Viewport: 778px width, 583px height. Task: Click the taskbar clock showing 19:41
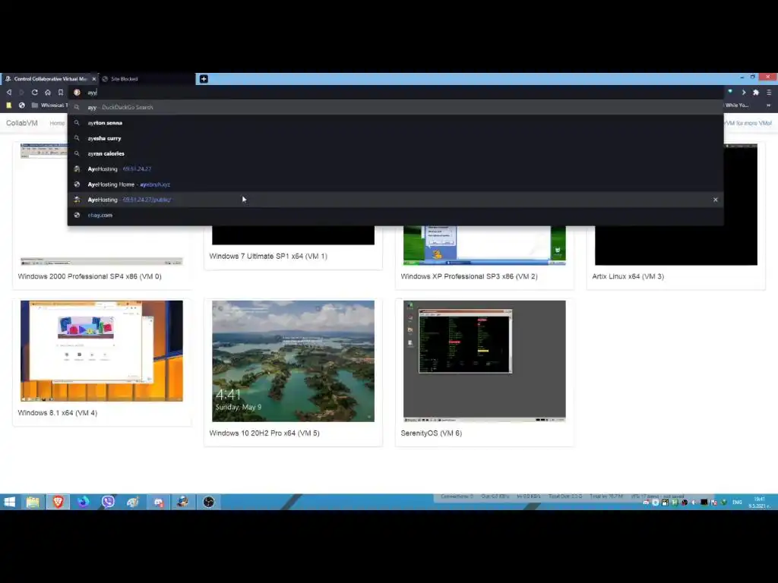coord(760,503)
